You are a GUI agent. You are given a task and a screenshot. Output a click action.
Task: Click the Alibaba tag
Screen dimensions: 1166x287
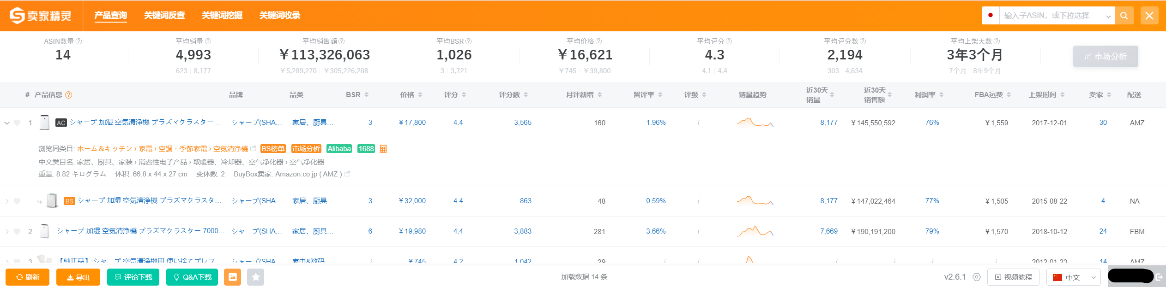point(339,149)
